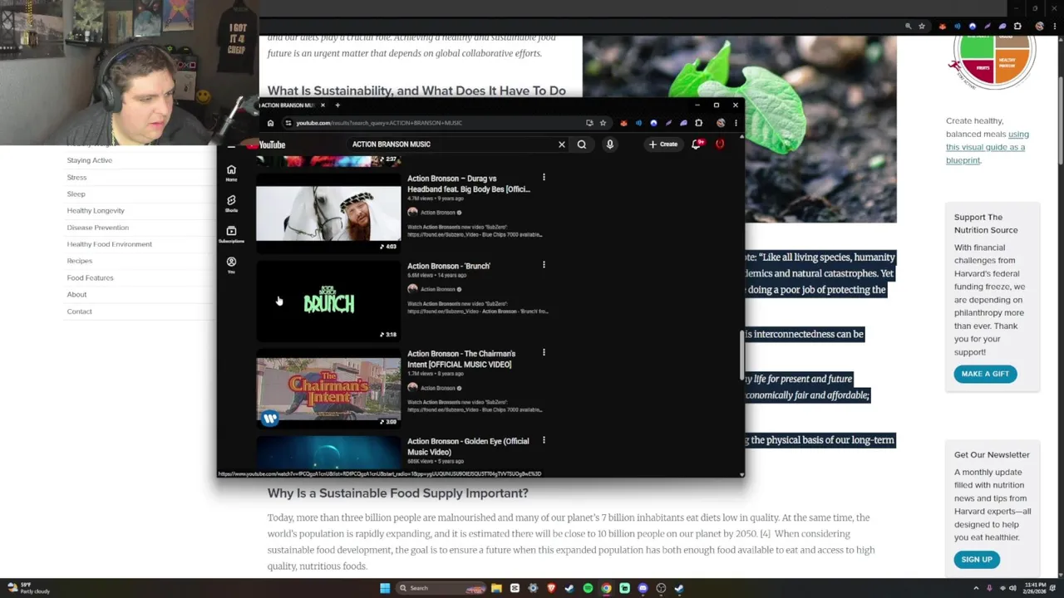This screenshot has height=598, width=1064.
Task: Open Action Bronson channel under Brunch video
Action: point(438,289)
